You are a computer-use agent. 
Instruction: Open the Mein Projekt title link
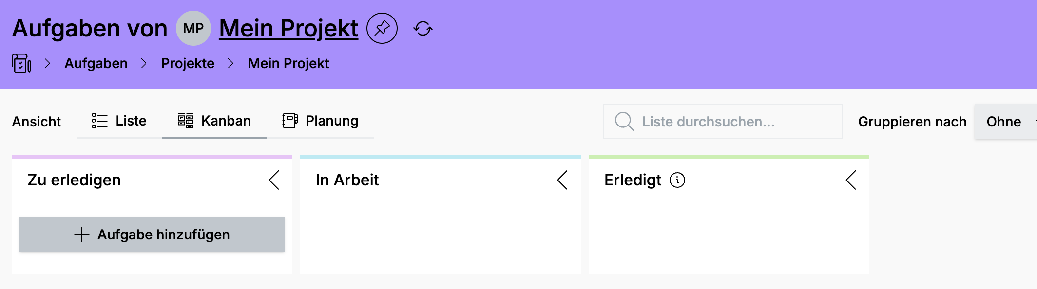pyautogui.click(x=288, y=28)
